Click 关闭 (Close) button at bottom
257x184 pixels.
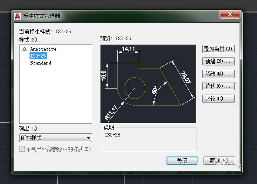[182, 160]
